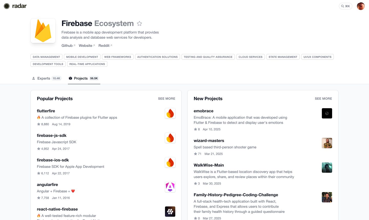Open the emobrace project
369x220 pixels.
coord(203,111)
